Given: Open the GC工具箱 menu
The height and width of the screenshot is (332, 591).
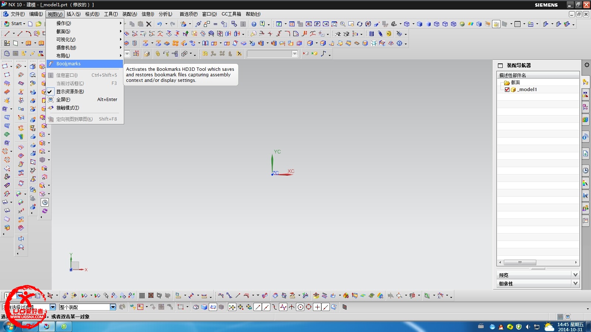Looking at the screenshot, I should pos(231,14).
